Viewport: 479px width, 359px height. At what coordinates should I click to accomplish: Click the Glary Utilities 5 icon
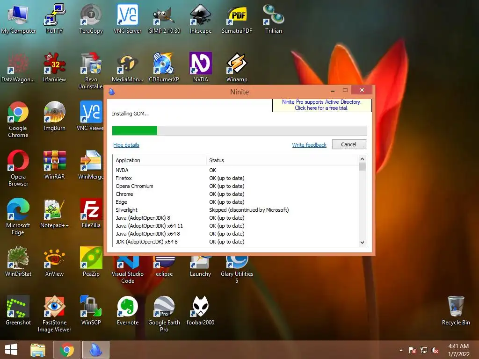click(x=237, y=271)
